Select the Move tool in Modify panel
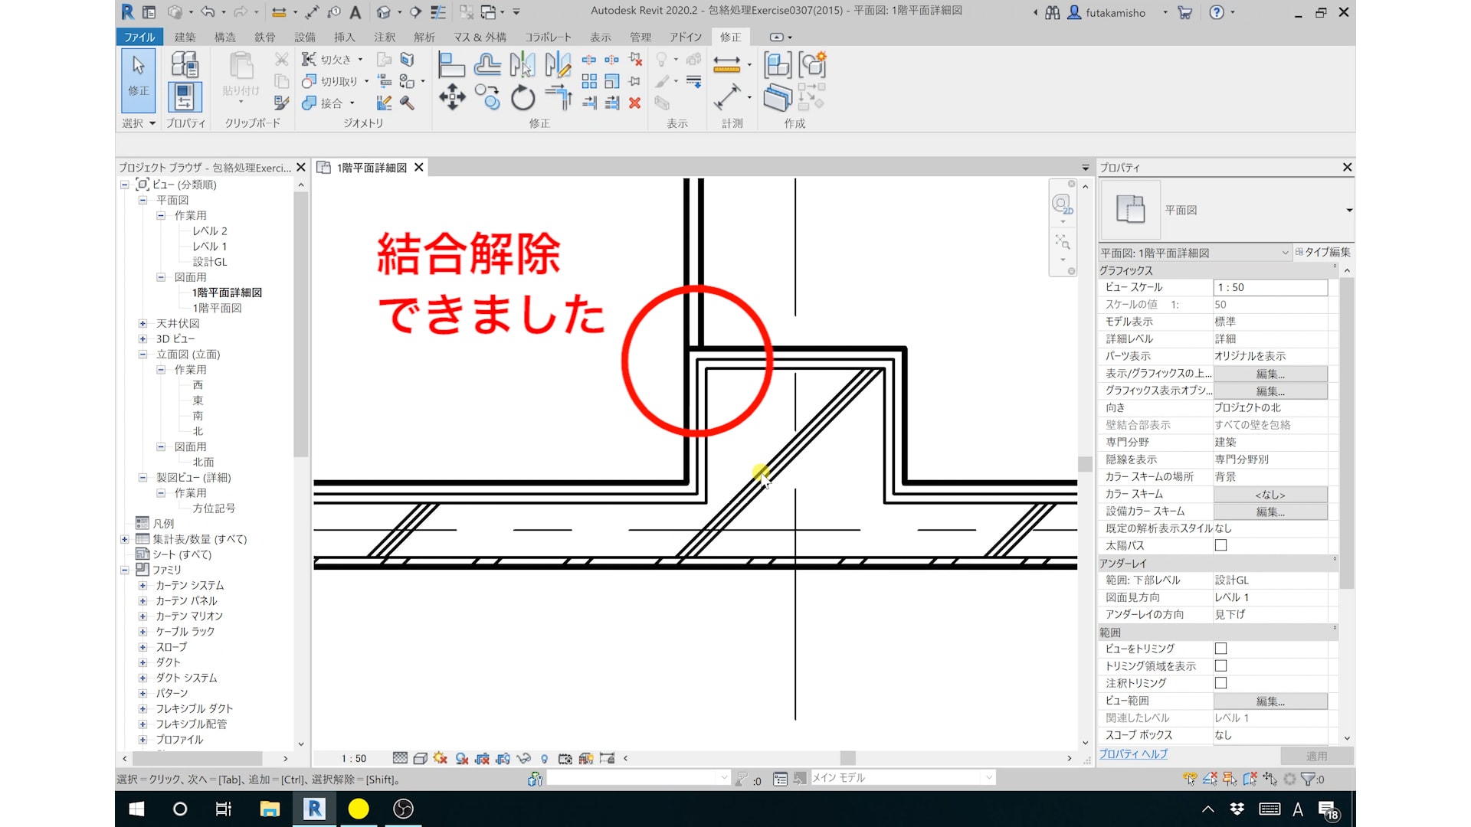 (452, 97)
